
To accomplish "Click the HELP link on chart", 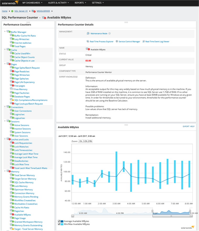I will click(192, 126).
